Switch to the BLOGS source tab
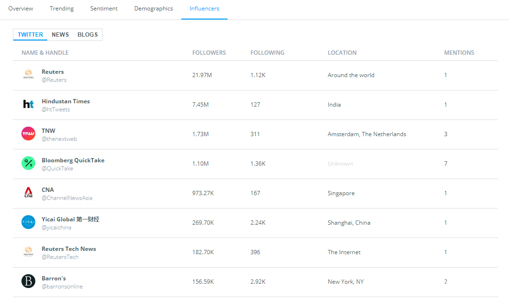 click(88, 35)
